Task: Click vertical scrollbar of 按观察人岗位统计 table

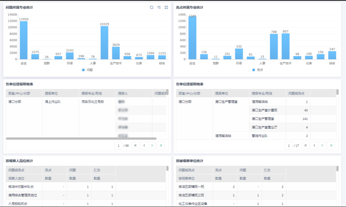Action: pyautogui.click(x=167, y=169)
